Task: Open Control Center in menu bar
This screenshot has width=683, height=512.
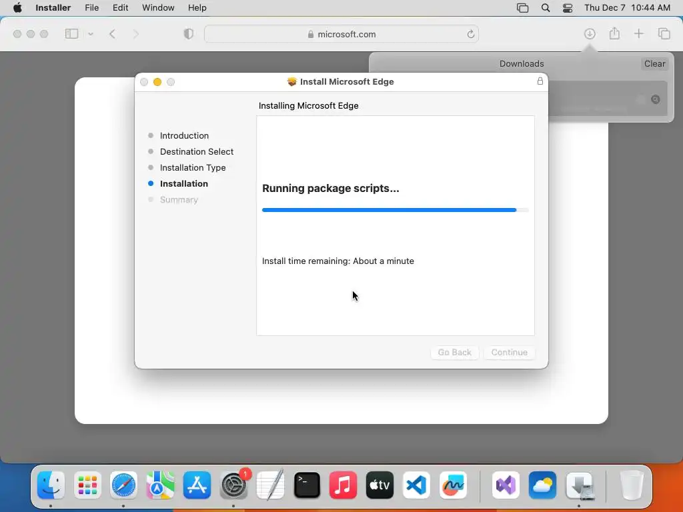Action: tap(568, 8)
